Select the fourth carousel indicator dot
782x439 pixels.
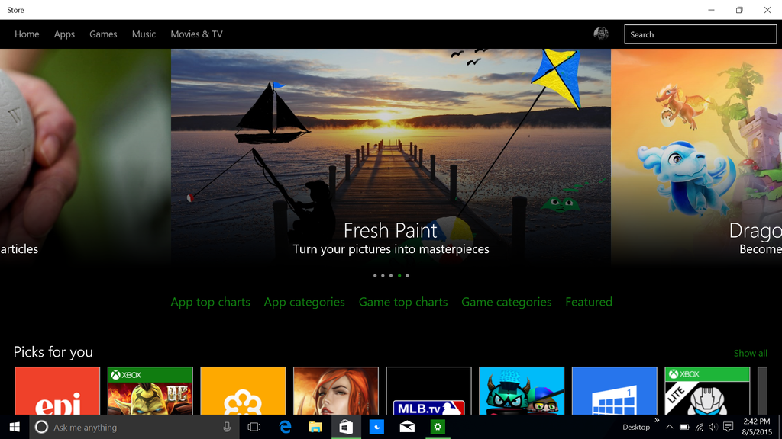pos(399,276)
